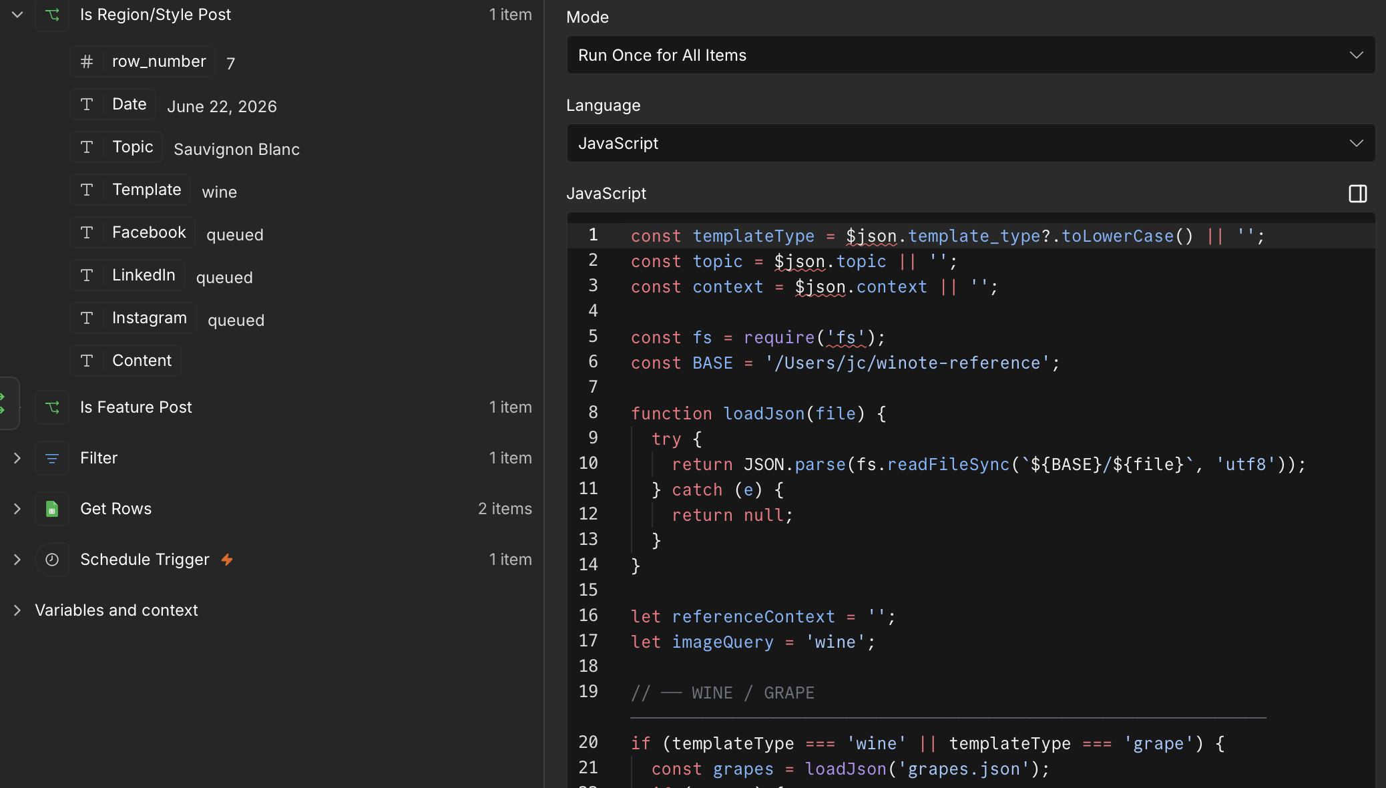Screen dimensions: 1386x788
Task: Click the Get Rows spreadsheet icon
Action: tap(52, 509)
